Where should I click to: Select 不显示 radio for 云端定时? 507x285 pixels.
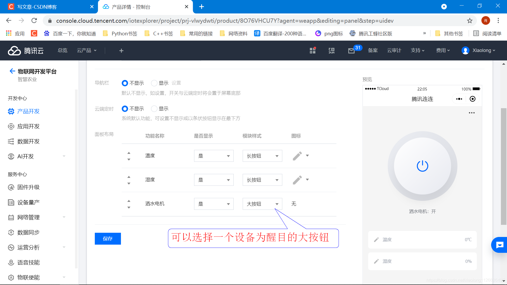pos(125,109)
